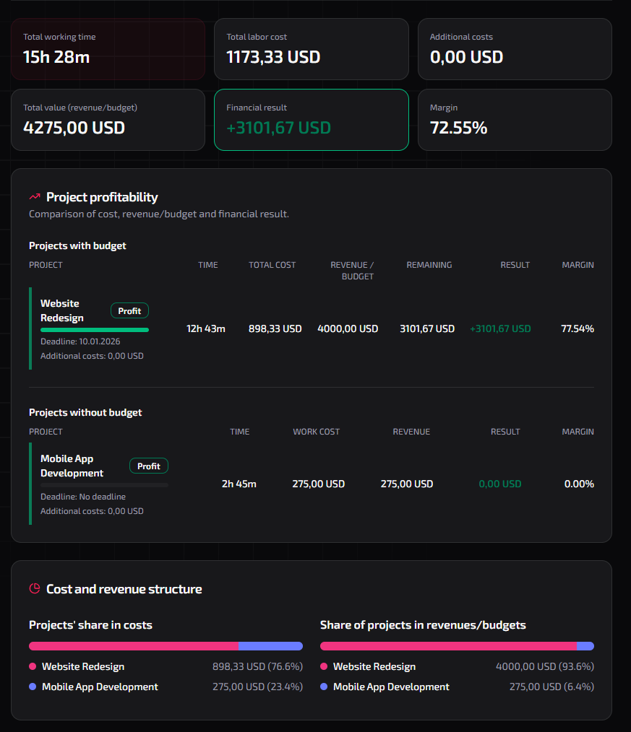Viewport: 631px width, 732px height.
Task: Click blue dot beside Mobile App Development in costs legend
Action: point(33,687)
